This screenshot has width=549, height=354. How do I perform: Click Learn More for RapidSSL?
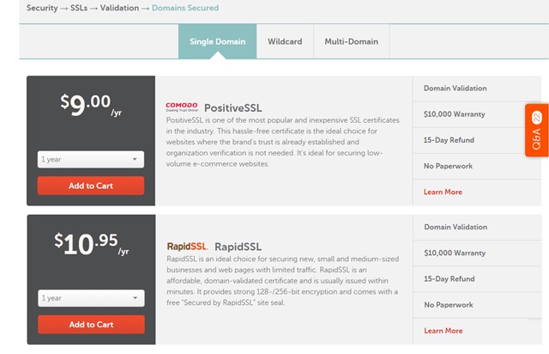(x=443, y=331)
